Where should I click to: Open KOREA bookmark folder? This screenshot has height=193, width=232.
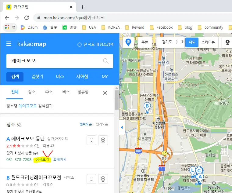coord(111,27)
